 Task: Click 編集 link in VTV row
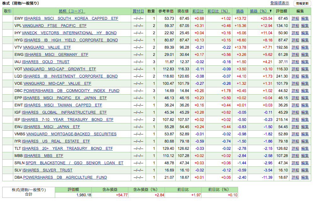click(305, 47)
